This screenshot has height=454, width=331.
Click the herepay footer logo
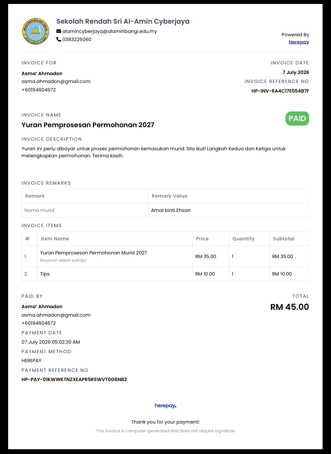point(165,406)
